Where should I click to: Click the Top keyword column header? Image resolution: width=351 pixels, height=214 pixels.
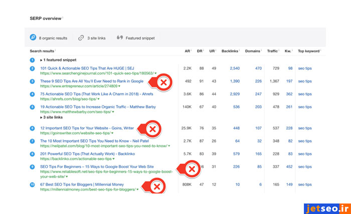click(309, 51)
